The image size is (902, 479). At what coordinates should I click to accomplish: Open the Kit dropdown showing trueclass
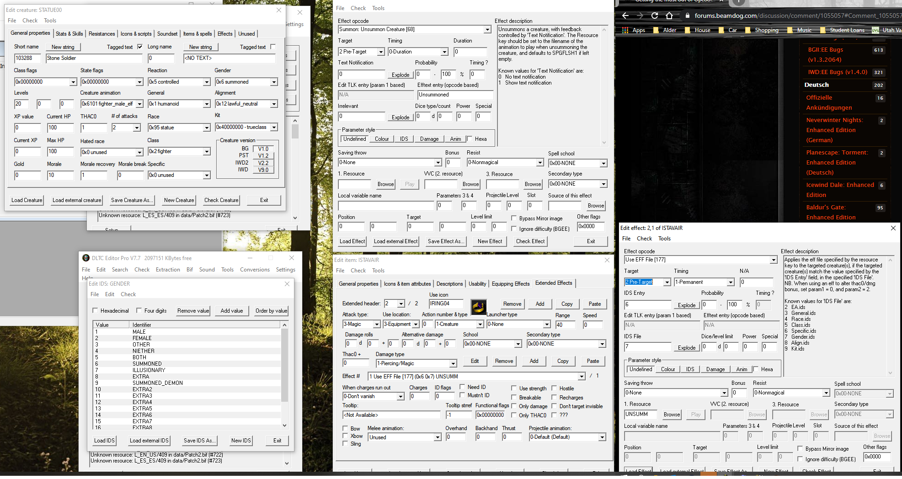[246, 127]
